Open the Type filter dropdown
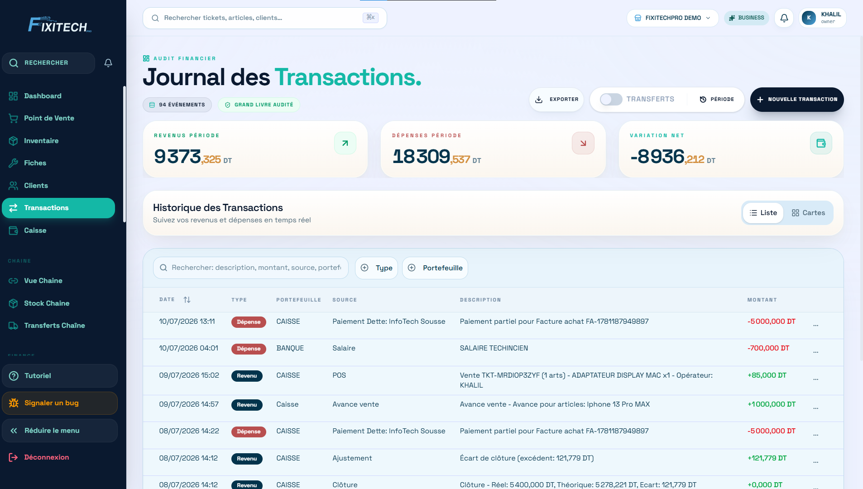The height and width of the screenshot is (489, 863). coord(376,268)
